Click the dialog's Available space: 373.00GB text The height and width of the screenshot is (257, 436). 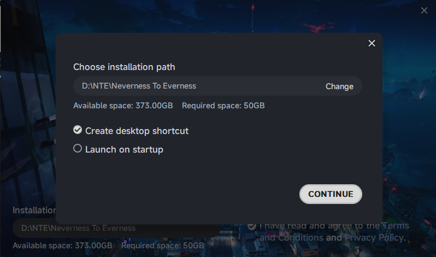pyautogui.click(x=123, y=106)
